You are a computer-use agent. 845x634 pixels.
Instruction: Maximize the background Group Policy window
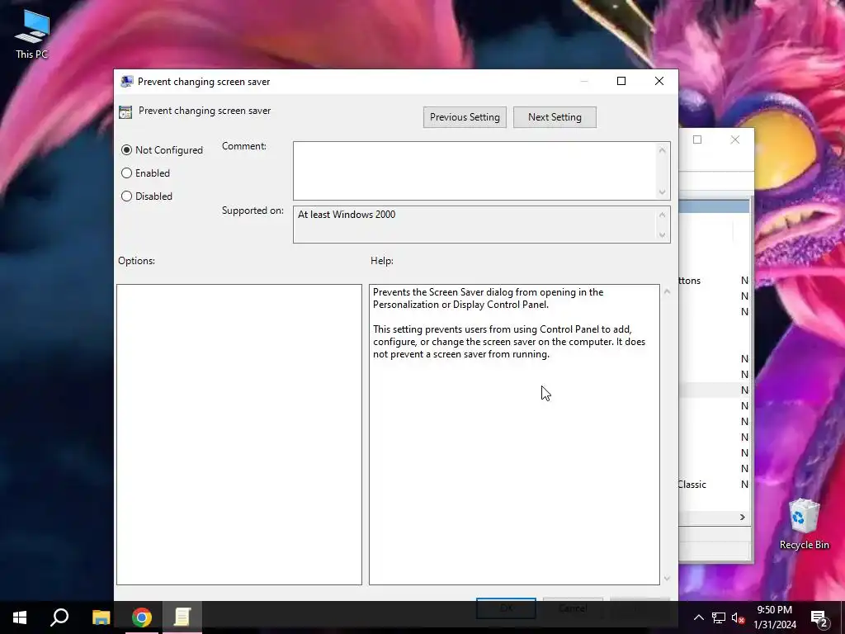click(x=697, y=140)
